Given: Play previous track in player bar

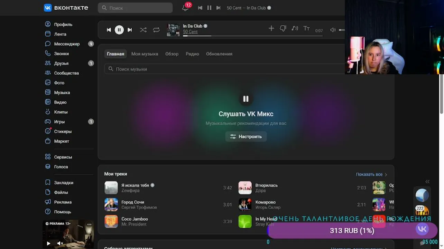Looking at the screenshot, I should pos(109,30).
